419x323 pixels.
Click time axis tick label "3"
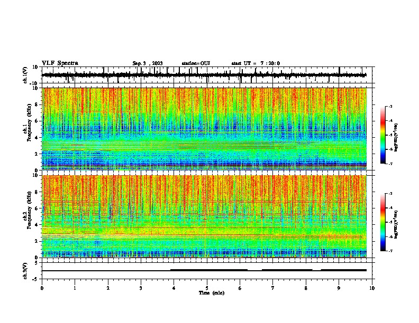tap(141, 288)
